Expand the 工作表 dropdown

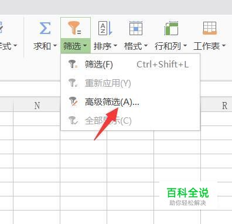tap(224, 46)
